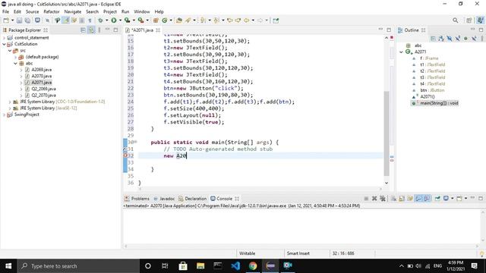Open the toolbar Search magnifier
The image size is (486, 273).
(455, 20)
